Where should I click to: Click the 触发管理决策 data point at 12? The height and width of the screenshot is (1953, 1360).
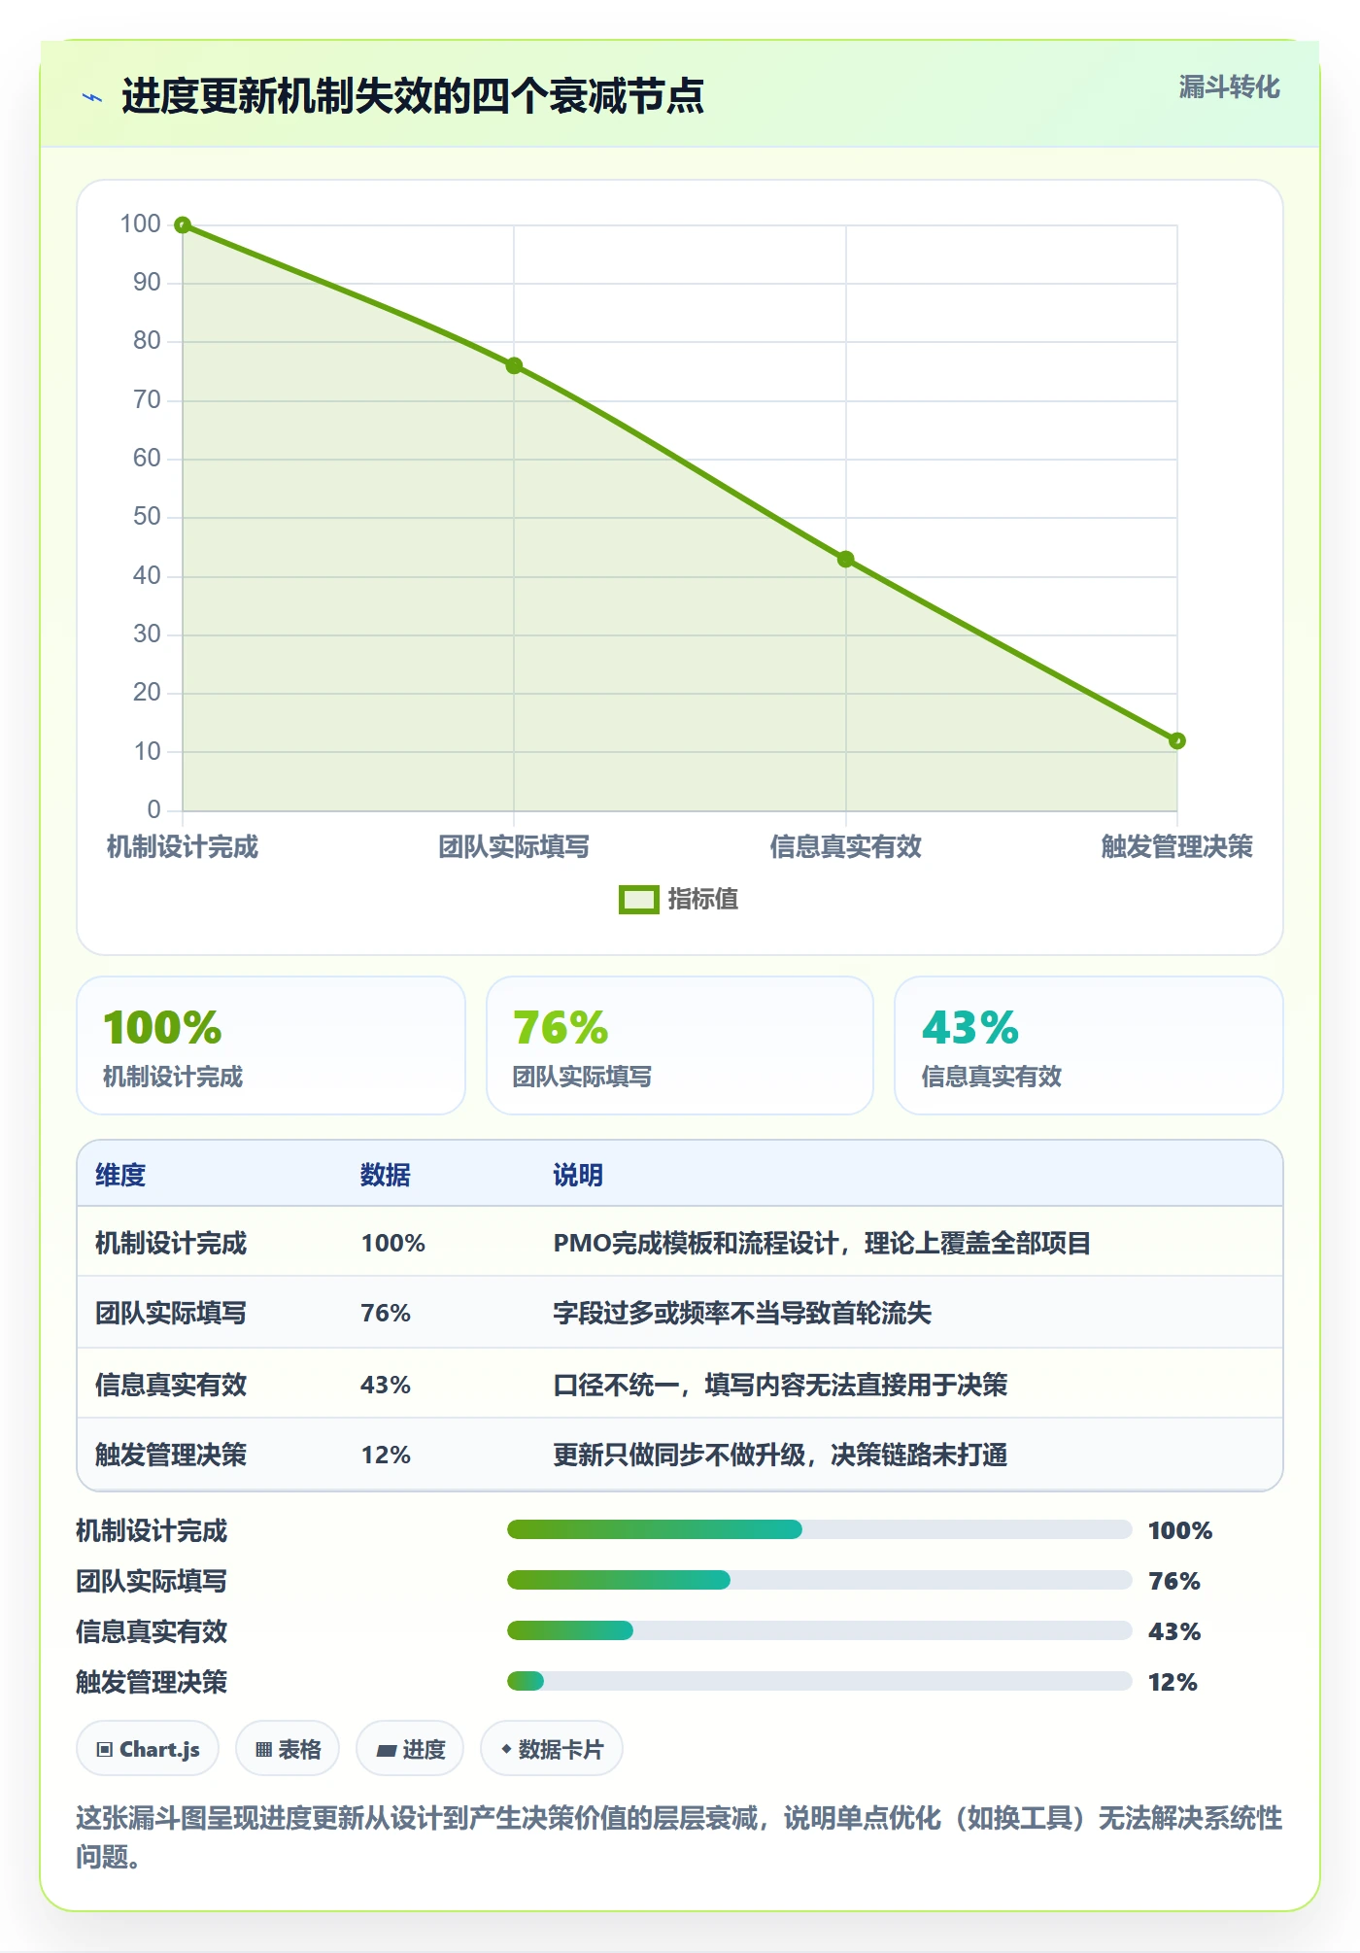pyautogui.click(x=1177, y=741)
